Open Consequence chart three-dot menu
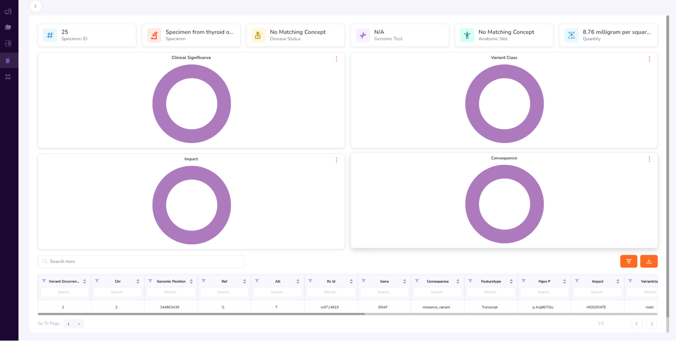Screen dimensions: 676x341 (649, 159)
